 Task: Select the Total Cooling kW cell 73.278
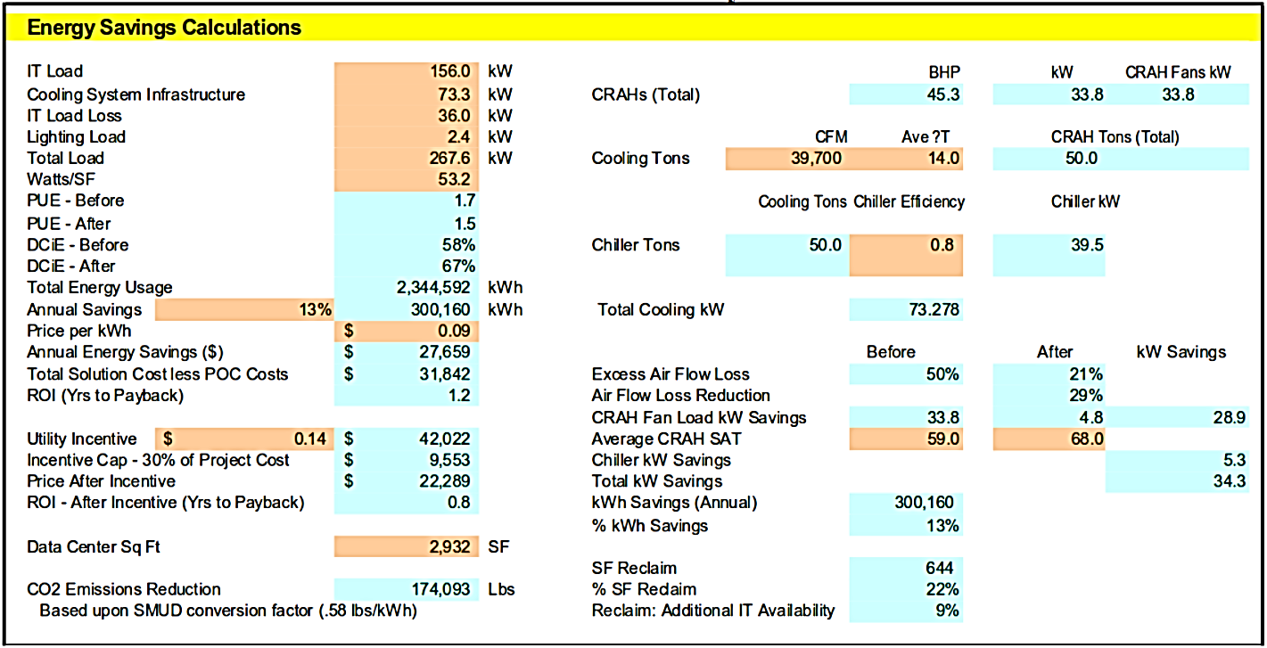tap(906, 309)
